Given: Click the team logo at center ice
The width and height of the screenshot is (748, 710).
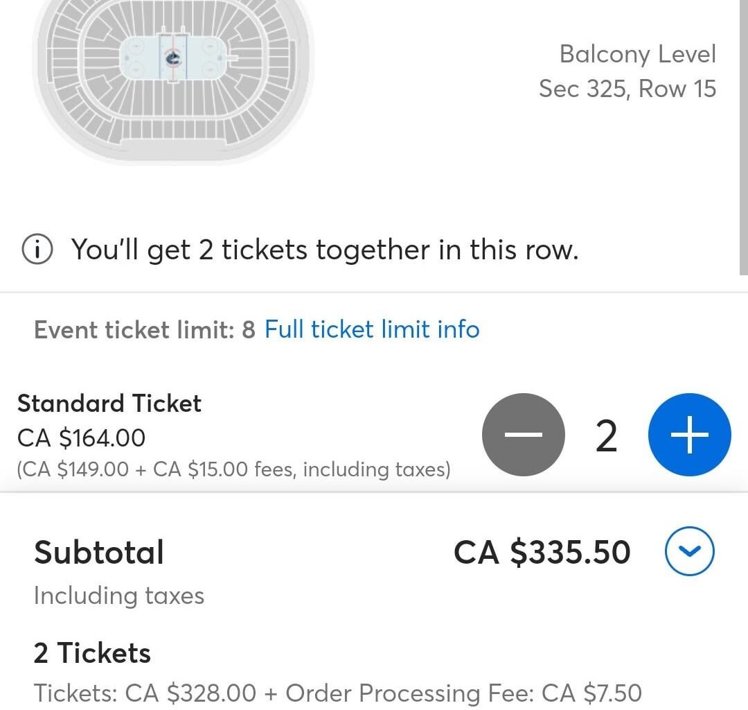Looking at the screenshot, I should (x=172, y=59).
